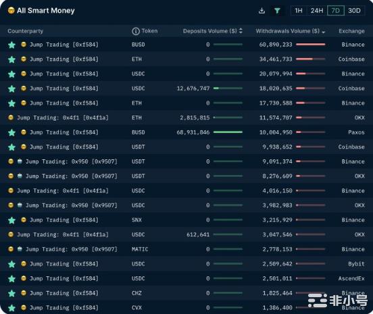The height and width of the screenshot is (314, 373).
Task: Click the All Smart Money title
Action: pos(46,11)
